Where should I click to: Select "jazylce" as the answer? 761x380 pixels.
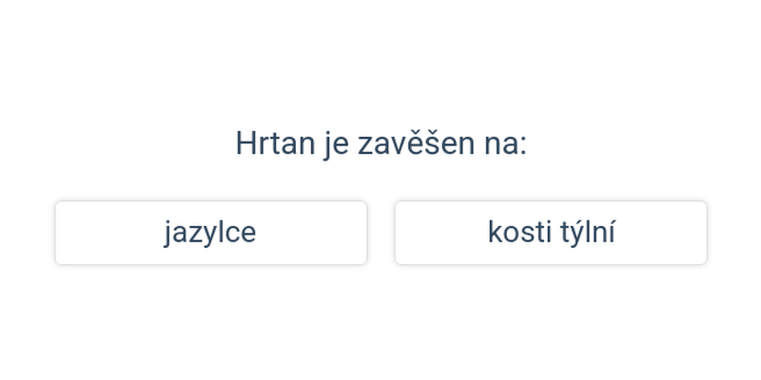pyautogui.click(x=210, y=233)
